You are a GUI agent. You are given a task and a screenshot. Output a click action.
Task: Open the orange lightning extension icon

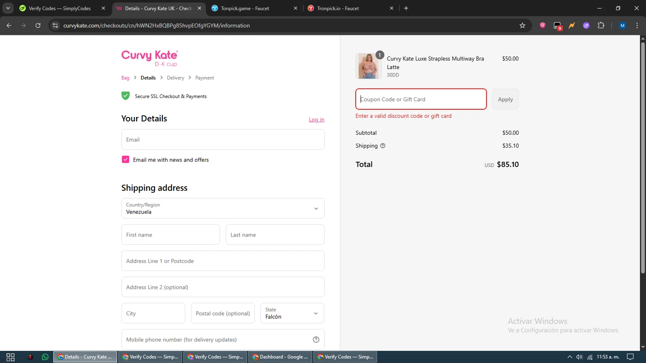[572, 25]
